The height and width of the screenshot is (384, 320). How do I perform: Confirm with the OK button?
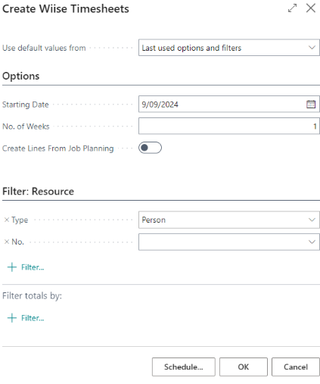click(244, 367)
